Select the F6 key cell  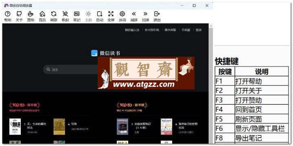point(225,128)
